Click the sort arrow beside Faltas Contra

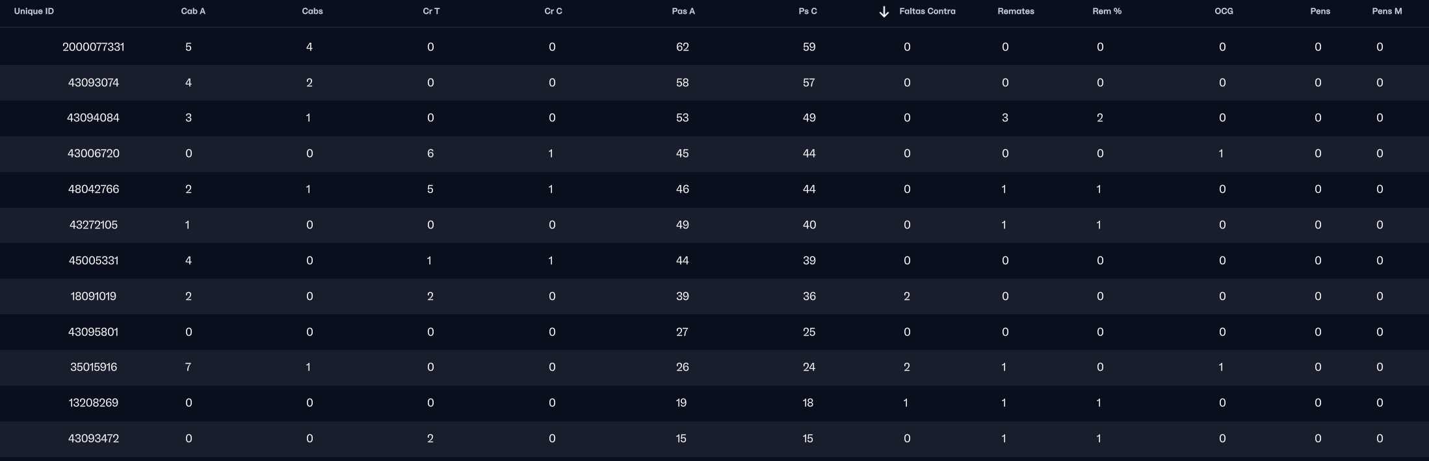tap(884, 12)
